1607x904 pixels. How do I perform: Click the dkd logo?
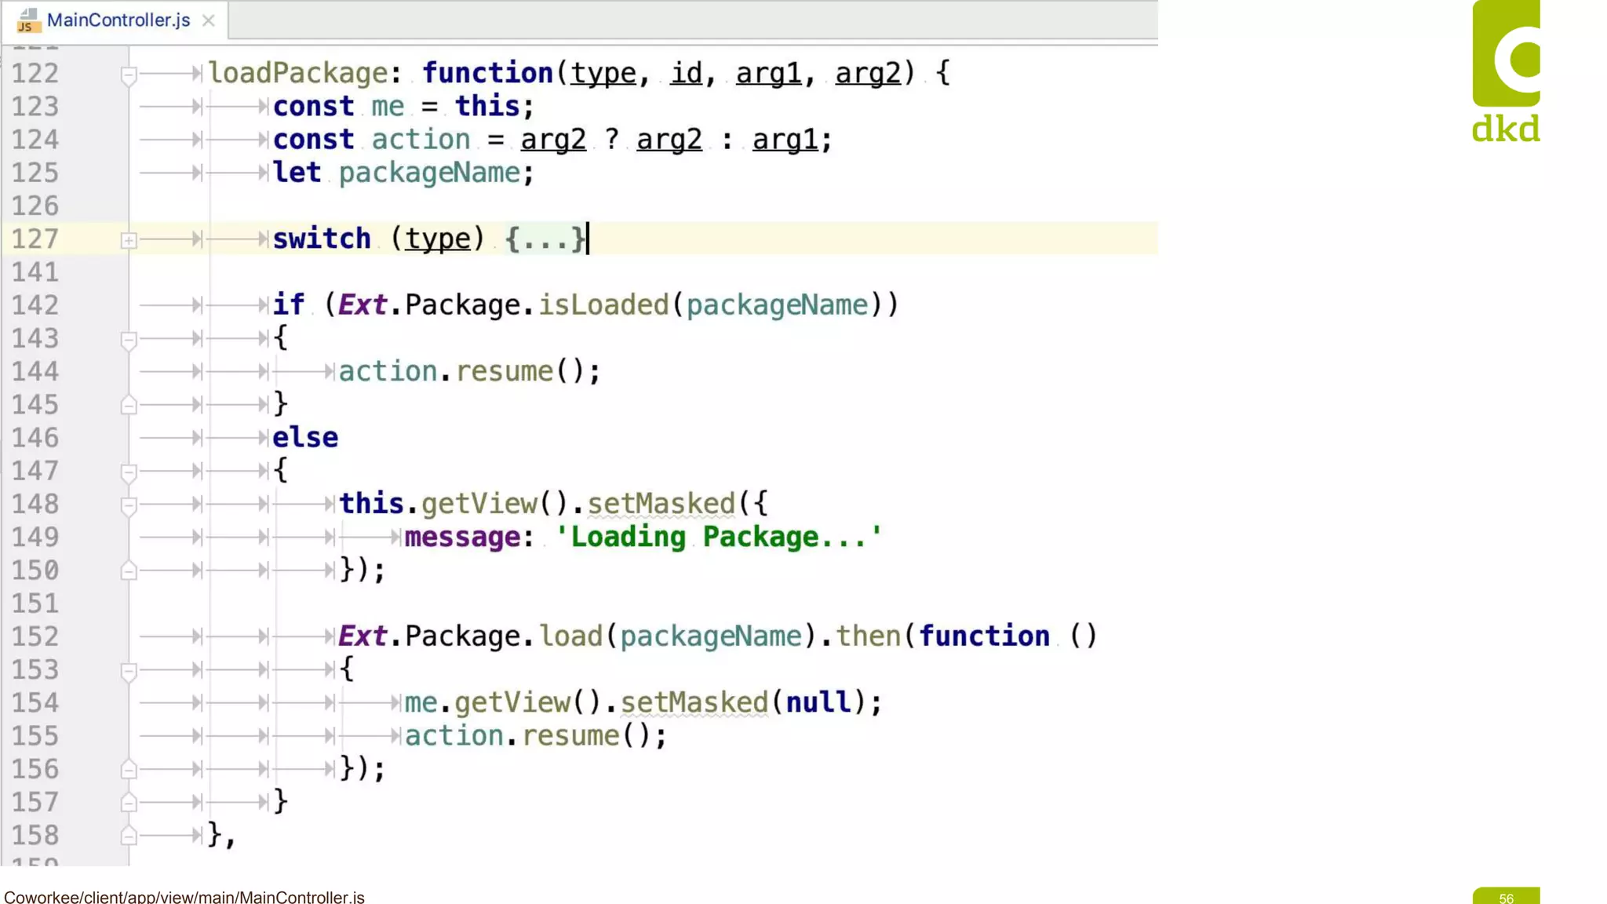pyautogui.click(x=1506, y=72)
